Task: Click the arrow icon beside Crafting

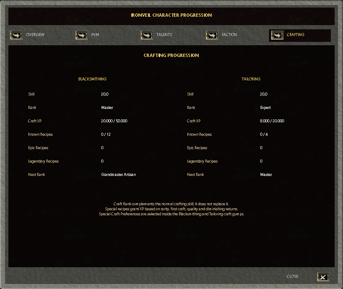Action: (277, 35)
